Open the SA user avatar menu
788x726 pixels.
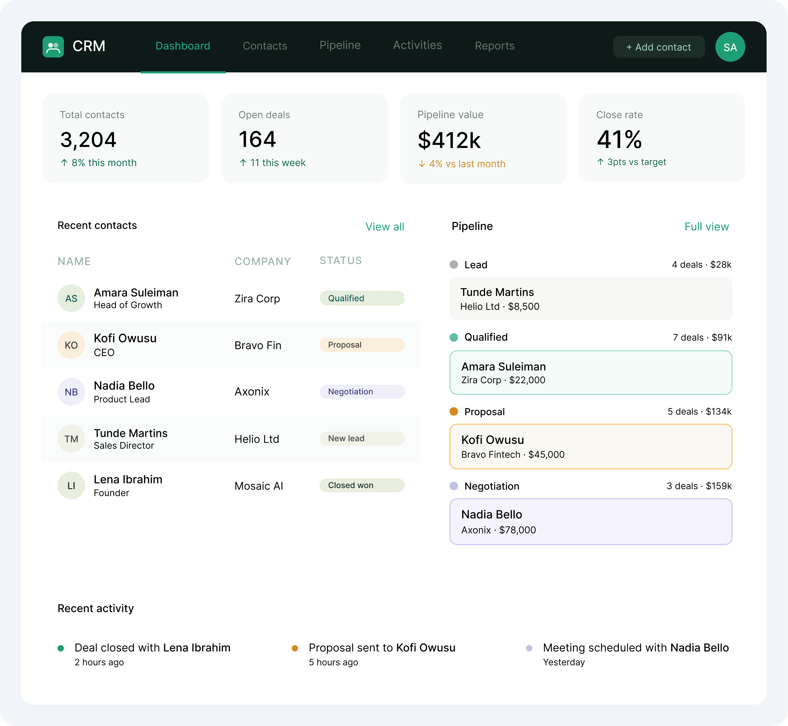tap(730, 47)
